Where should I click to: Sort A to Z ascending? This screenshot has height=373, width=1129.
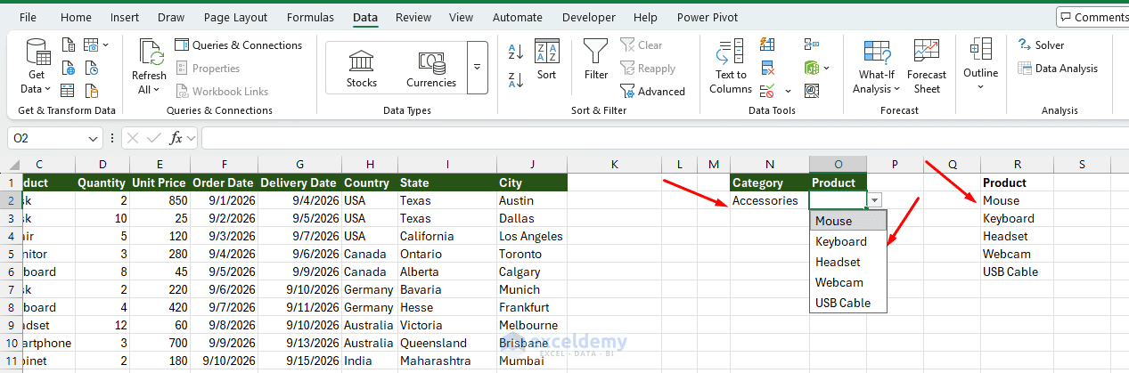coord(516,52)
